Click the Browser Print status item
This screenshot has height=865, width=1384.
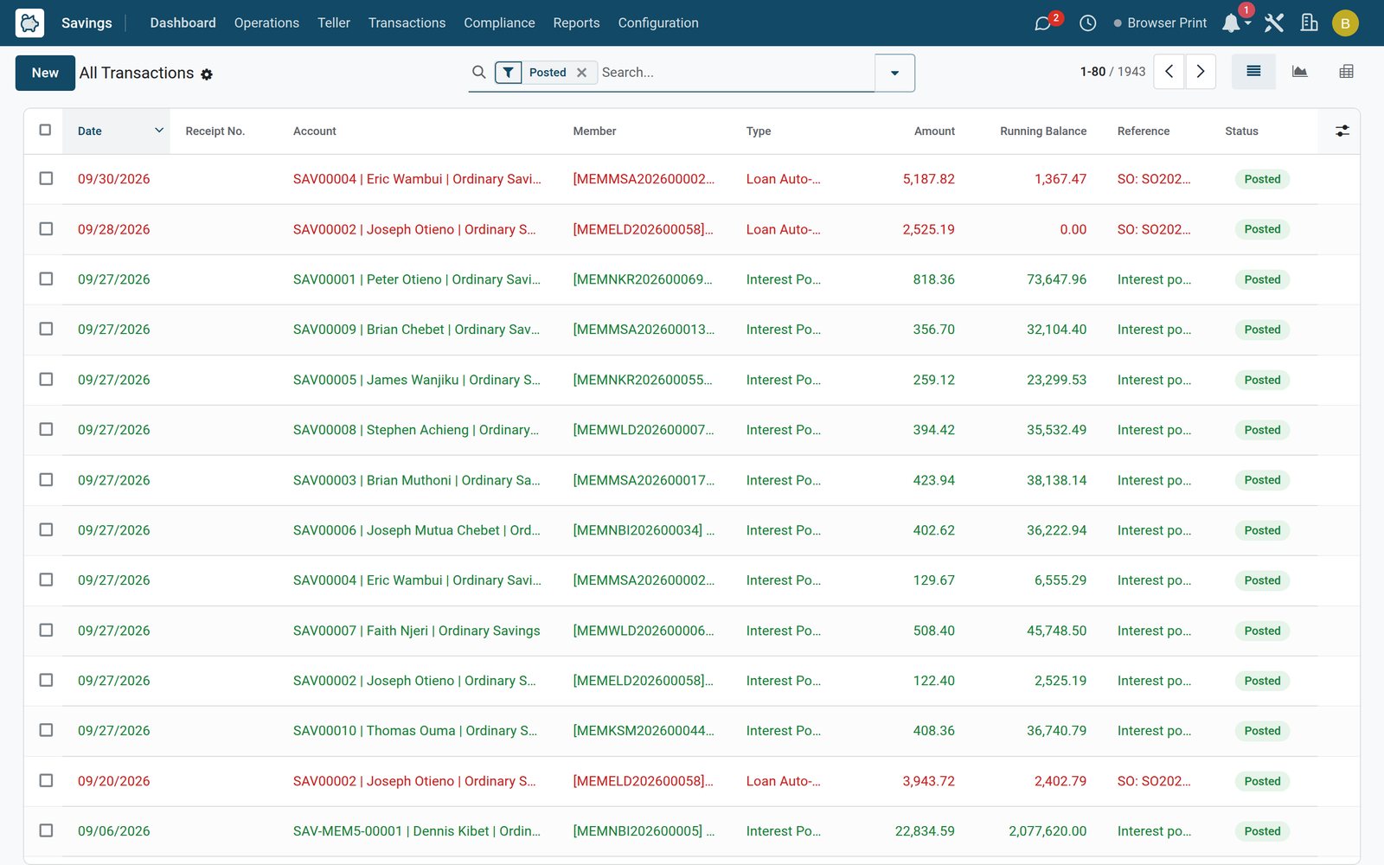pyautogui.click(x=1160, y=23)
